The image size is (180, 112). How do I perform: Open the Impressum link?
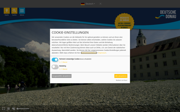102,53
